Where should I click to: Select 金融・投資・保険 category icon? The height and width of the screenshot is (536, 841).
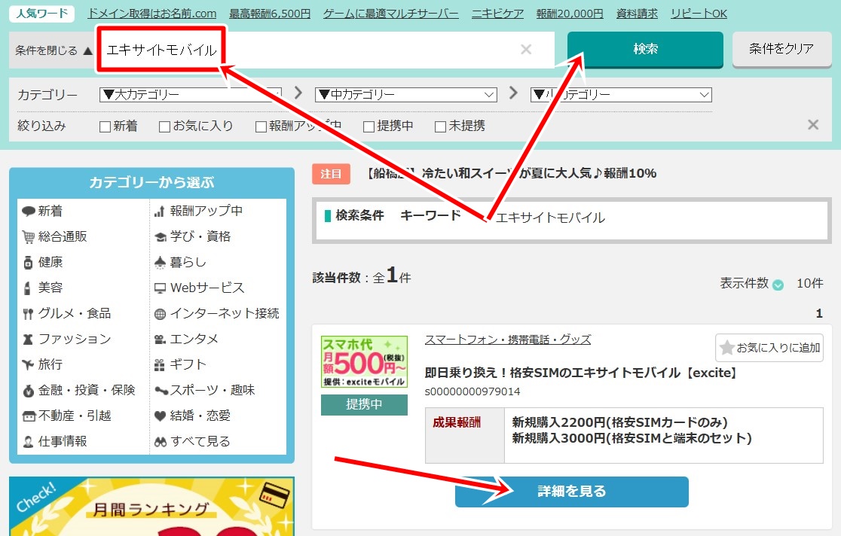tap(78, 390)
